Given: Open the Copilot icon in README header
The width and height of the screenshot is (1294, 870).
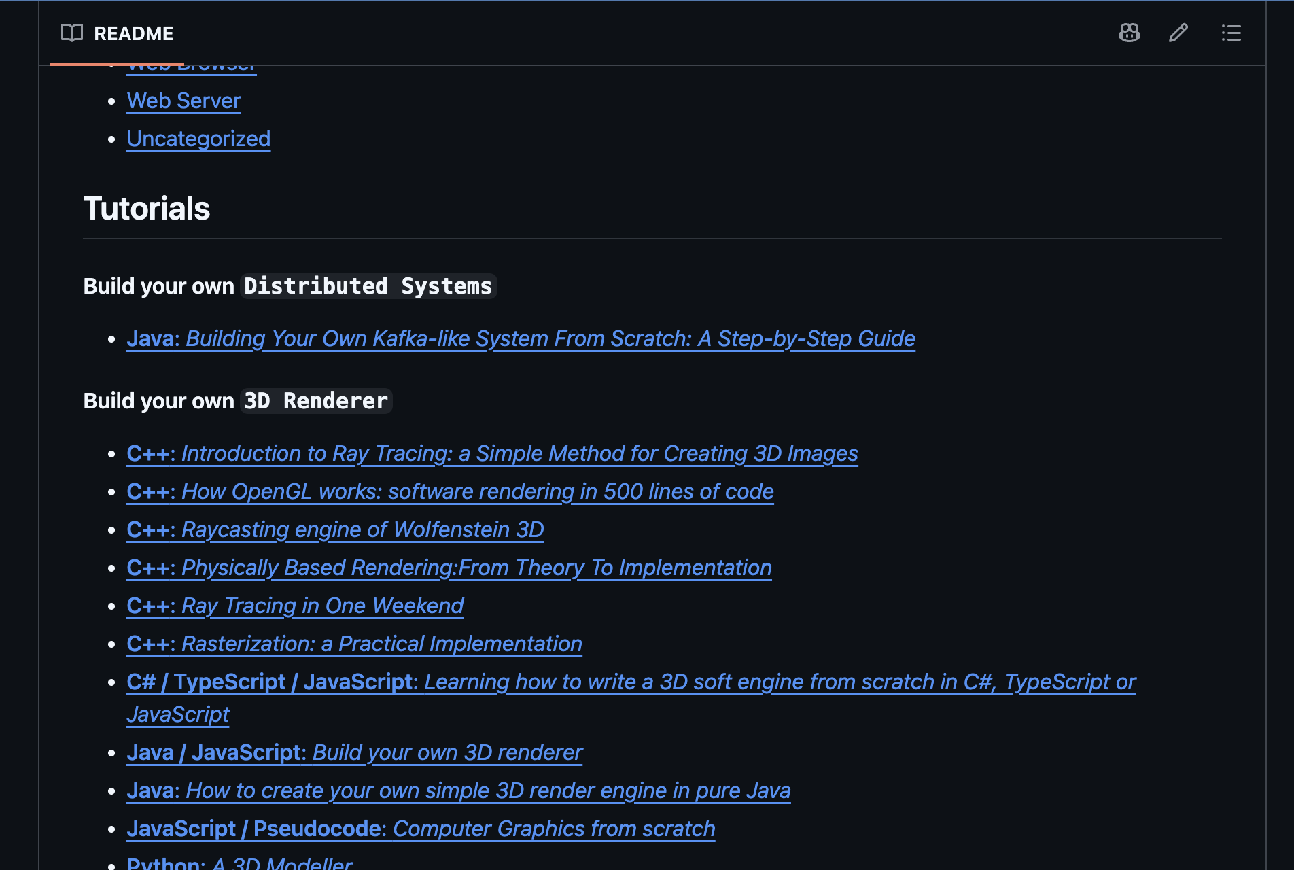Looking at the screenshot, I should (x=1129, y=33).
